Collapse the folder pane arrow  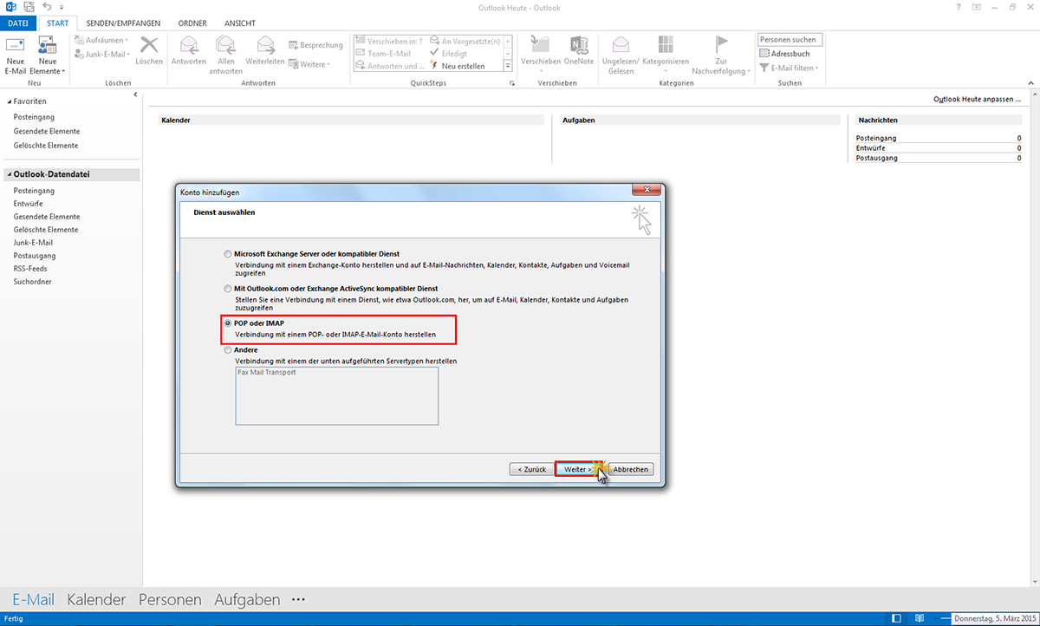click(x=135, y=94)
